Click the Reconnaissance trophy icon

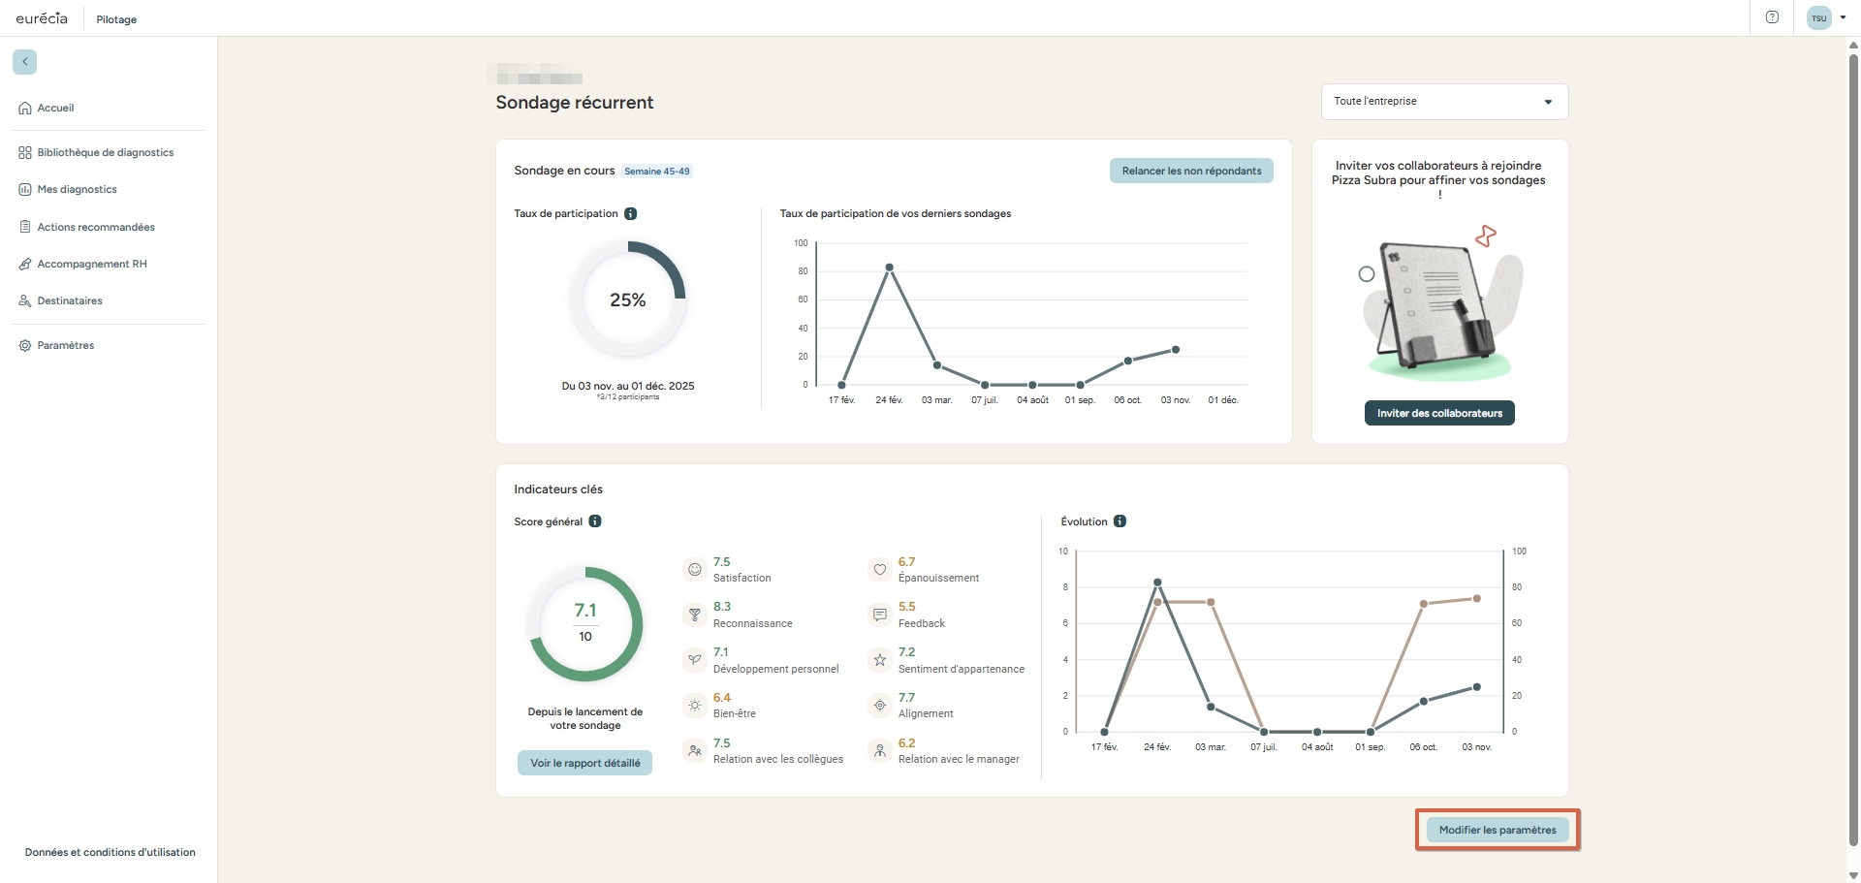coord(694,615)
